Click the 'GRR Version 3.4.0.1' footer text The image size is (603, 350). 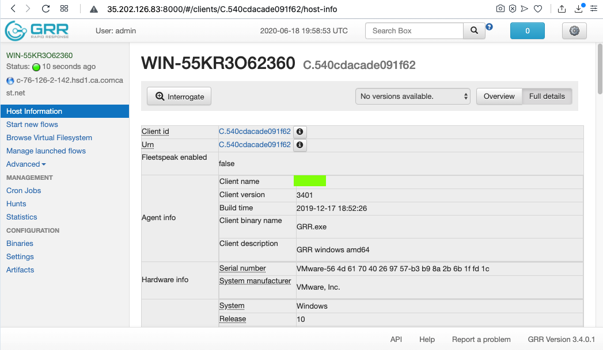pyautogui.click(x=561, y=339)
